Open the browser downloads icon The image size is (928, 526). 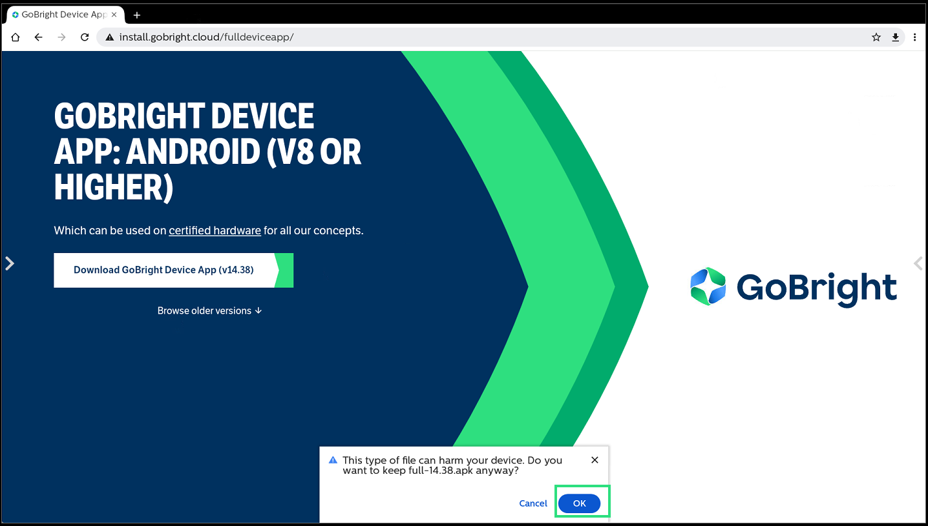(896, 37)
